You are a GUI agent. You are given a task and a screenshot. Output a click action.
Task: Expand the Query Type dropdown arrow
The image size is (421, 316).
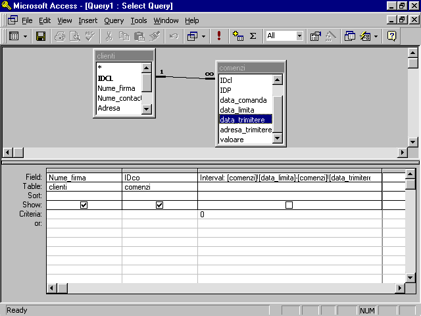[204, 36]
